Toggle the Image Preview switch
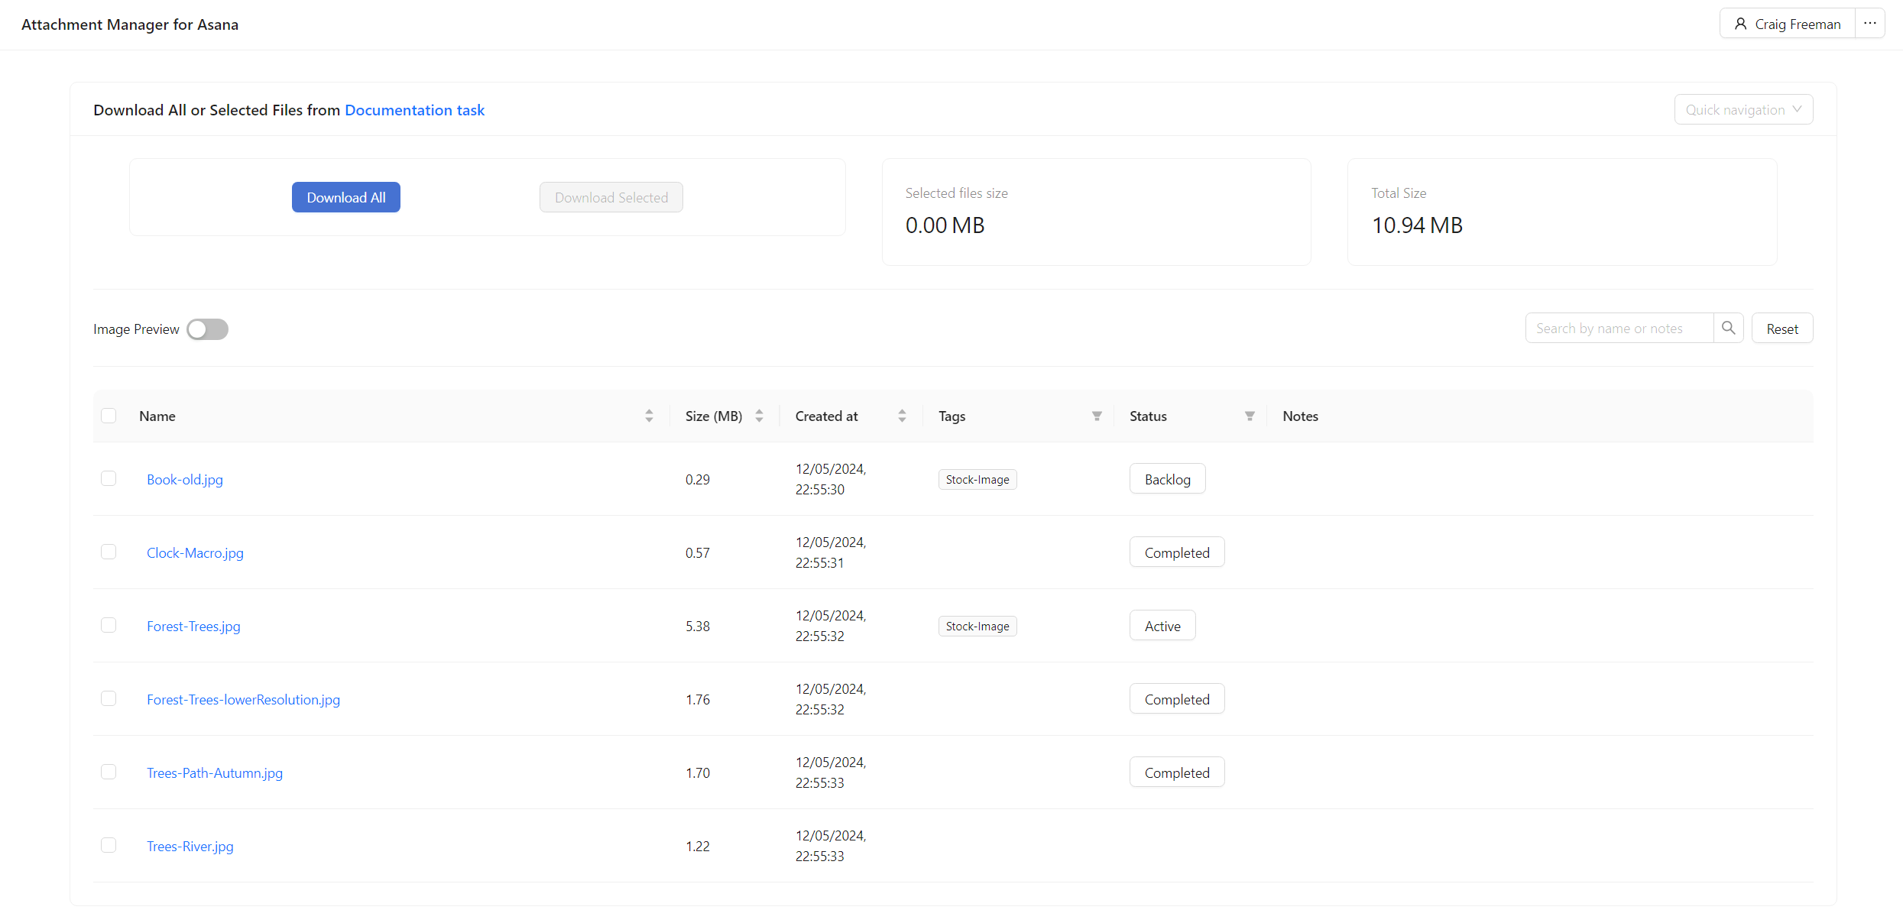Image resolution: width=1903 pixels, height=910 pixels. 207,329
